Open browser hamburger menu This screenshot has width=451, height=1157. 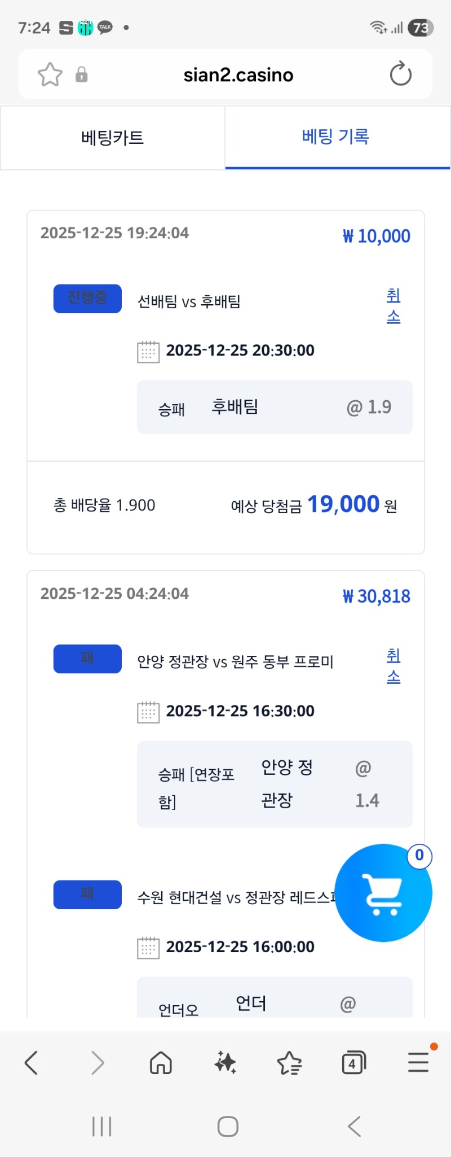pos(418,1062)
